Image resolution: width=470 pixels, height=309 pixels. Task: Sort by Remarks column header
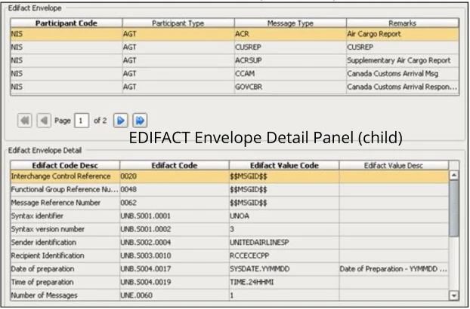pos(402,23)
